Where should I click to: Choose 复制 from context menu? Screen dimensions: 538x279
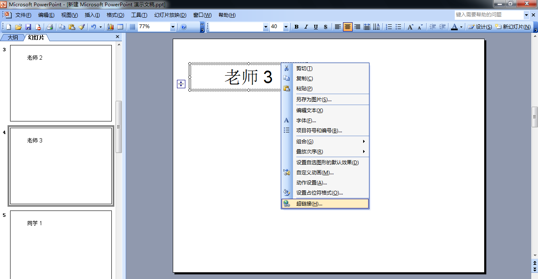pos(325,79)
